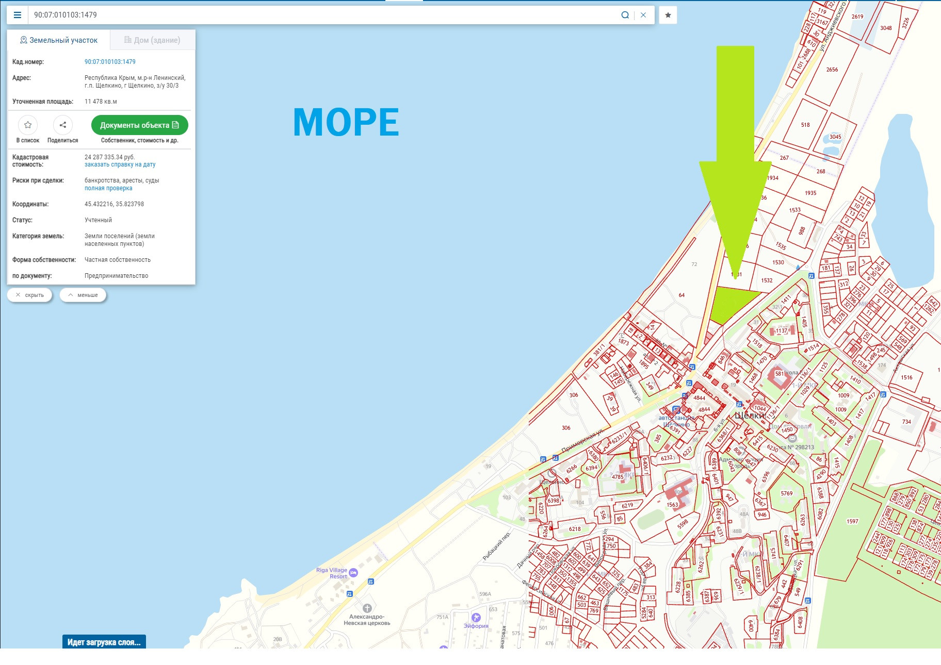Click parcel 1597 on the map
The width and height of the screenshot is (941, 665).
(x=852, y=521)
